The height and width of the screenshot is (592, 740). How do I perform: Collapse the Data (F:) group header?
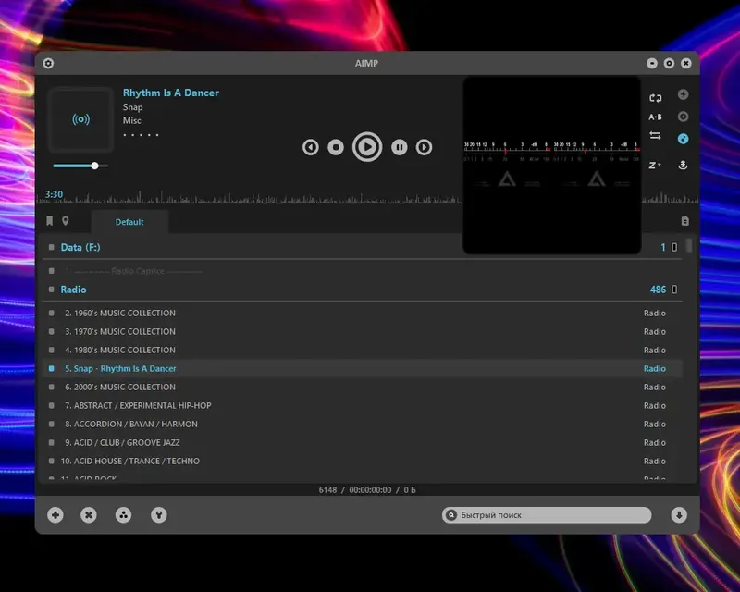click(51, 247)
